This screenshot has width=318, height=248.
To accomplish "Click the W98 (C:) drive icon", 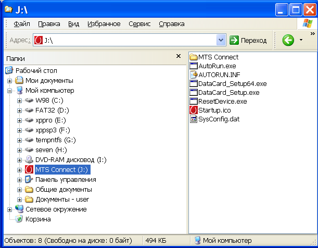I will [x=29, y=100].
